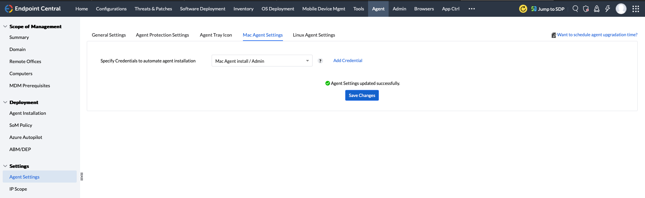The height and width of the screenshot is (198, 645).
Task: Open Threats & Patches tab
Action: point(153,9)
